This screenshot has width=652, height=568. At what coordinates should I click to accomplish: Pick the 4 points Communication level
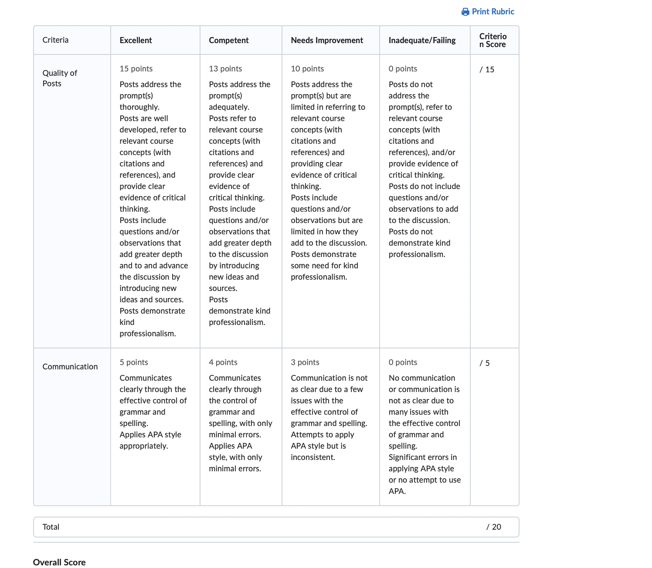[241, 427]
